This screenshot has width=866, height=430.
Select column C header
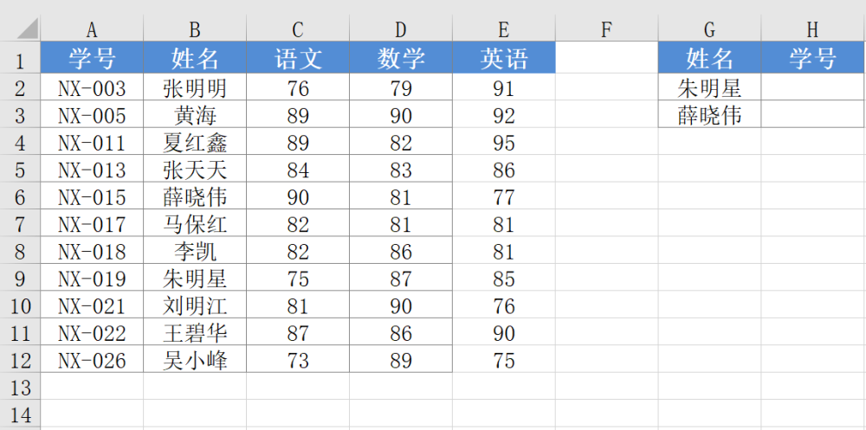(x=298, y=30)
